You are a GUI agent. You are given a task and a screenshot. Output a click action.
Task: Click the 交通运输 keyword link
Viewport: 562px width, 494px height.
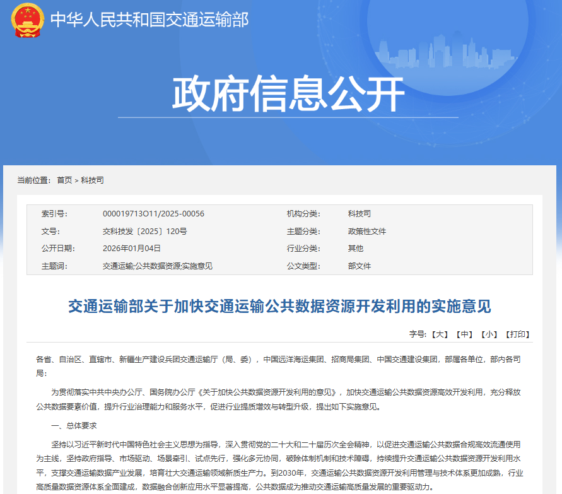[118, 266]
